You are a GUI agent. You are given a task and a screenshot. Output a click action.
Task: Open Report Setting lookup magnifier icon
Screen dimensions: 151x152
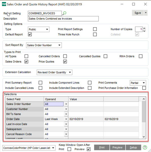tap(64, 13)
